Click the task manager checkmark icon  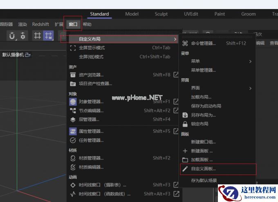(x=73, y=141)
